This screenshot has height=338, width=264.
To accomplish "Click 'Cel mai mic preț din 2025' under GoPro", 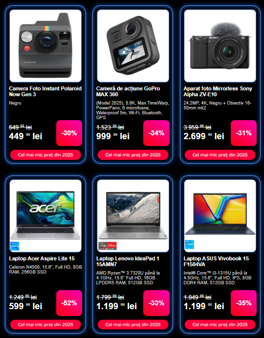I will (133, 155).
